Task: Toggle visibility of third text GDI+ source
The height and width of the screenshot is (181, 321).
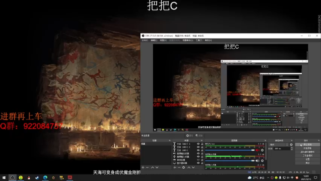Action: [198, 150]
